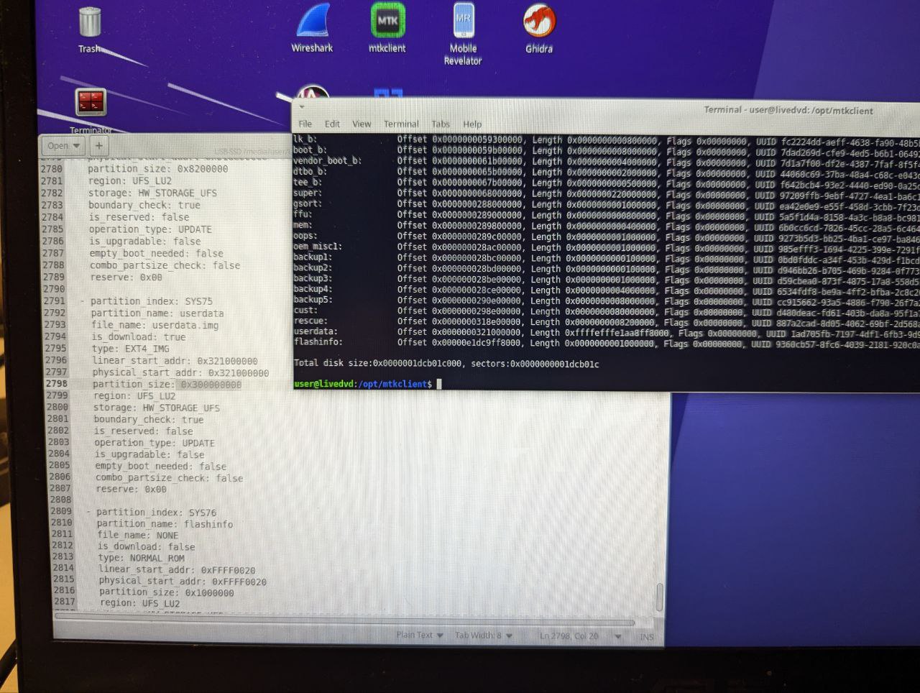Click 'file_name: NONE' line
The image size is (920, 693).
(137, 535)
